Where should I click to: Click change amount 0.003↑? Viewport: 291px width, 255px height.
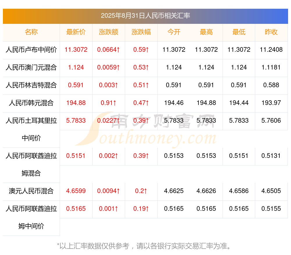(108, 85)
